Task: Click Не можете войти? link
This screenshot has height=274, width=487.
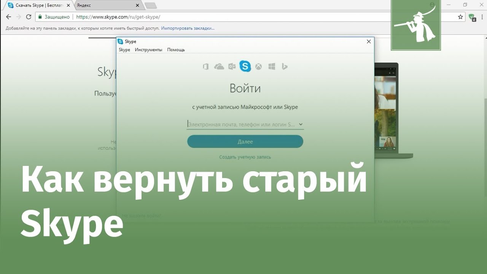Action: [x=141, y=216]
